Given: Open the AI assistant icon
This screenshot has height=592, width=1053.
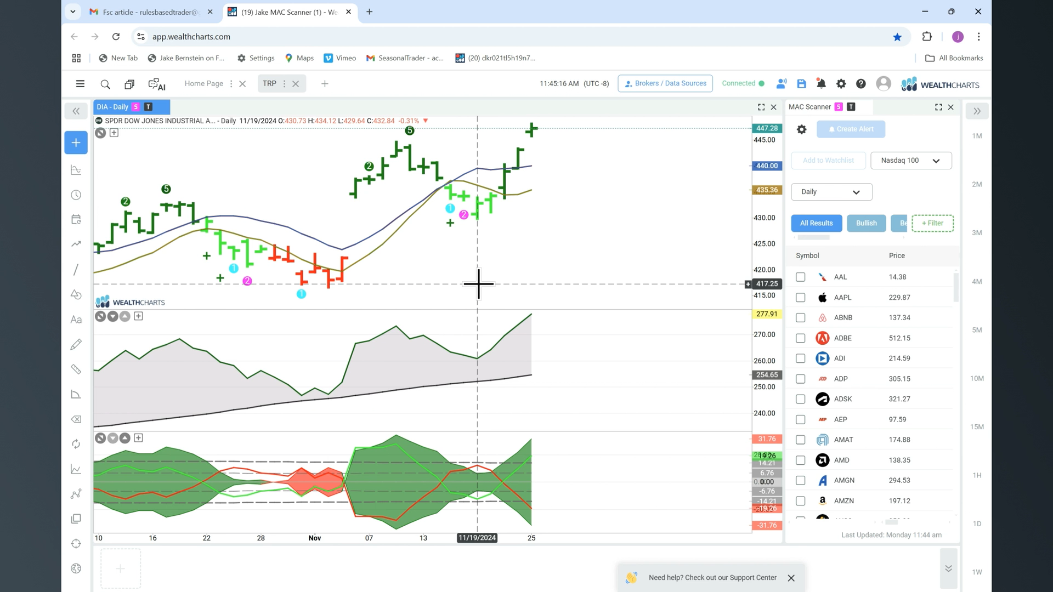Looking at the screenshot, I should pos(157,84).
